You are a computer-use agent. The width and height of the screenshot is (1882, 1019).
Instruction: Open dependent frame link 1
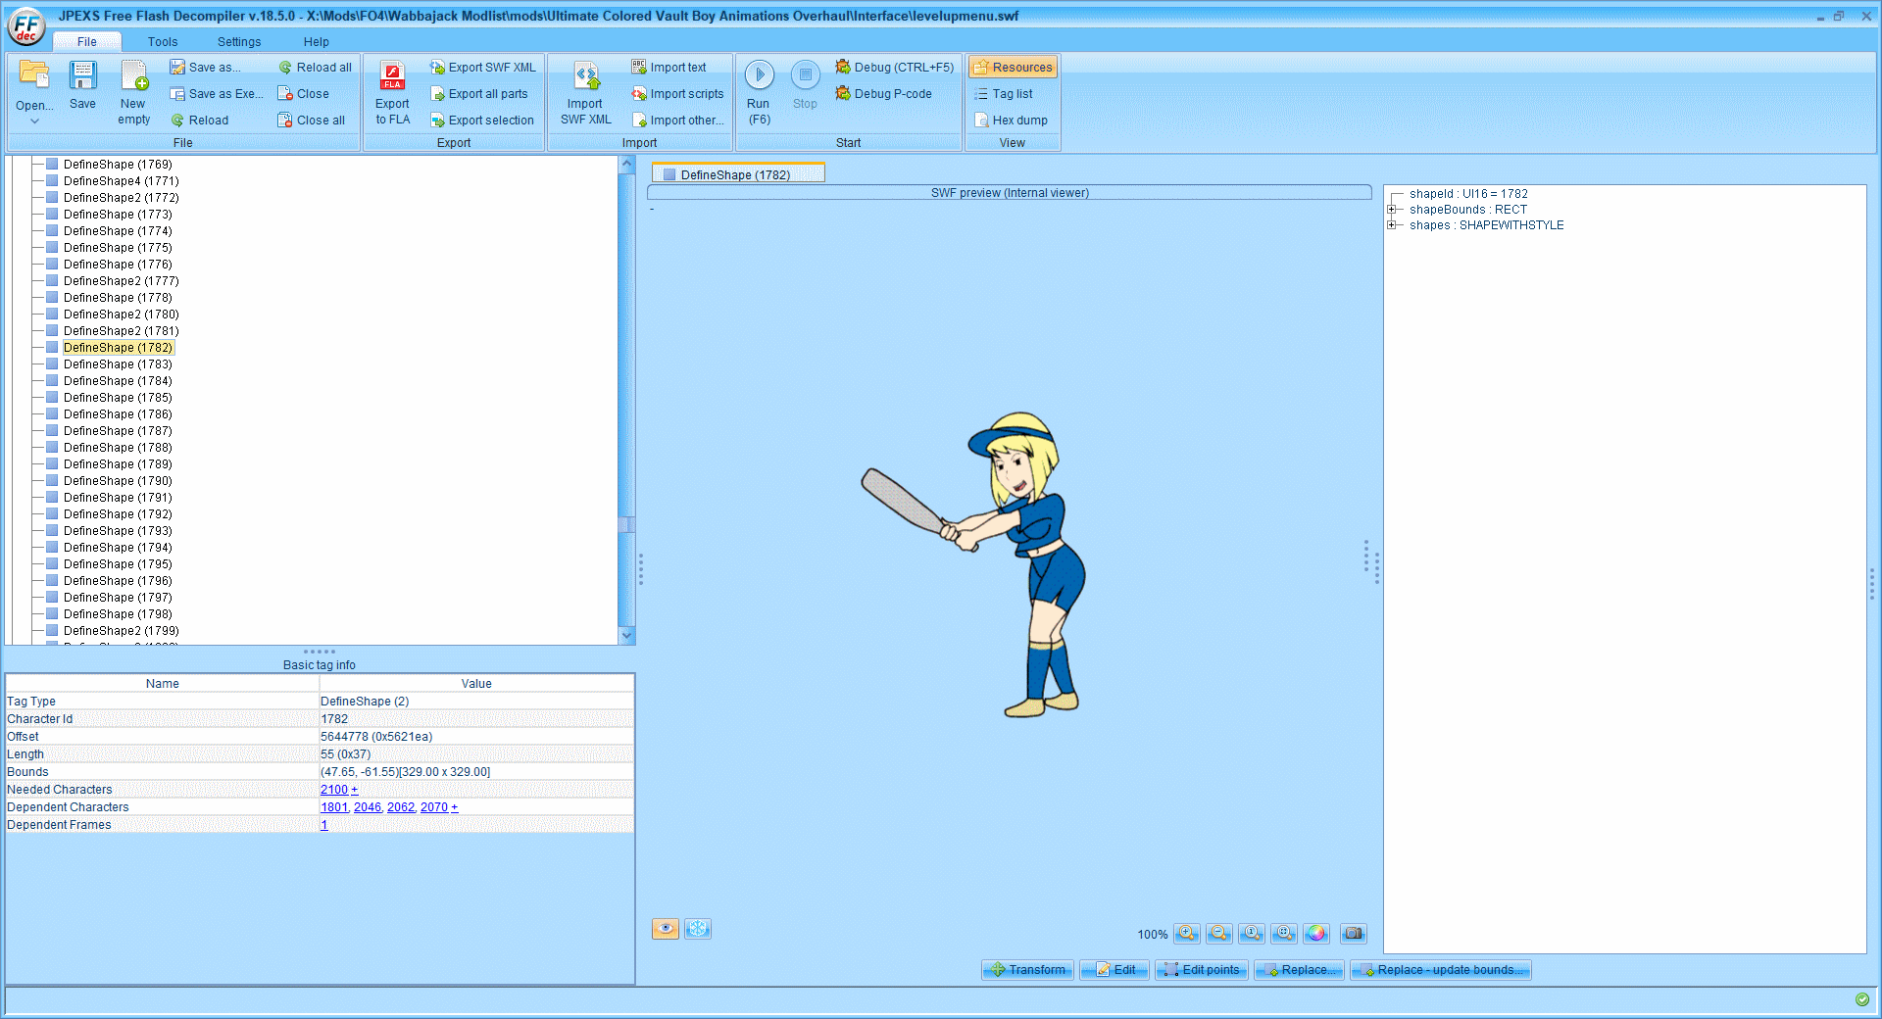pos(324,825)
